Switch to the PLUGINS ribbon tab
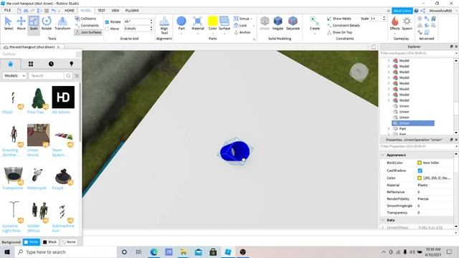The image size is (459, 258). (132, 11)
